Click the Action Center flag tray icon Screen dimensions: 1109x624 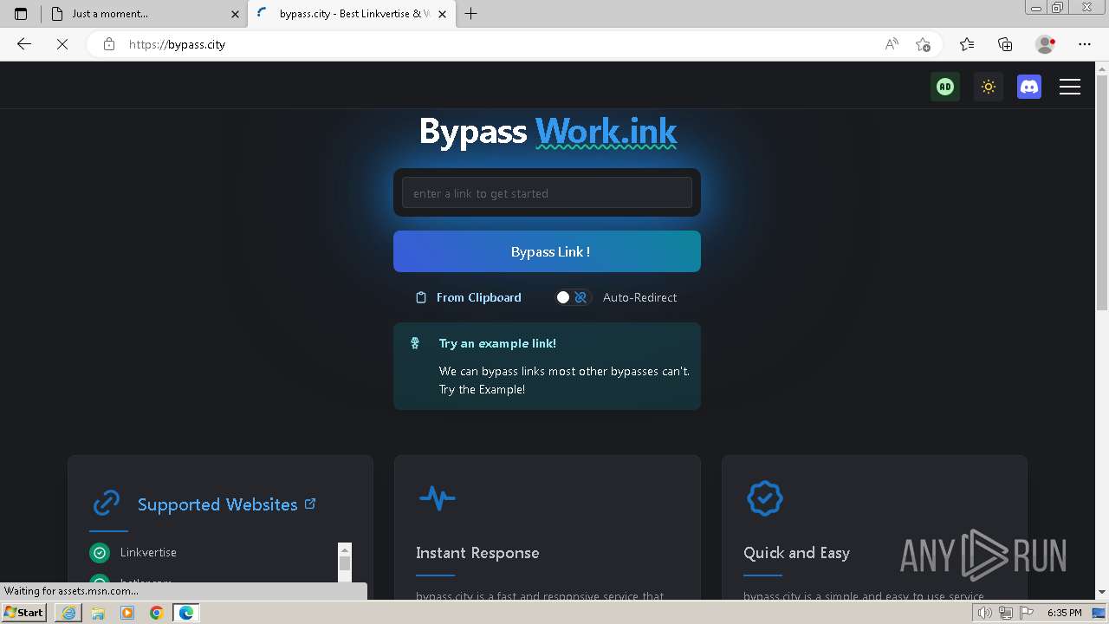(x=1027, y=613)
